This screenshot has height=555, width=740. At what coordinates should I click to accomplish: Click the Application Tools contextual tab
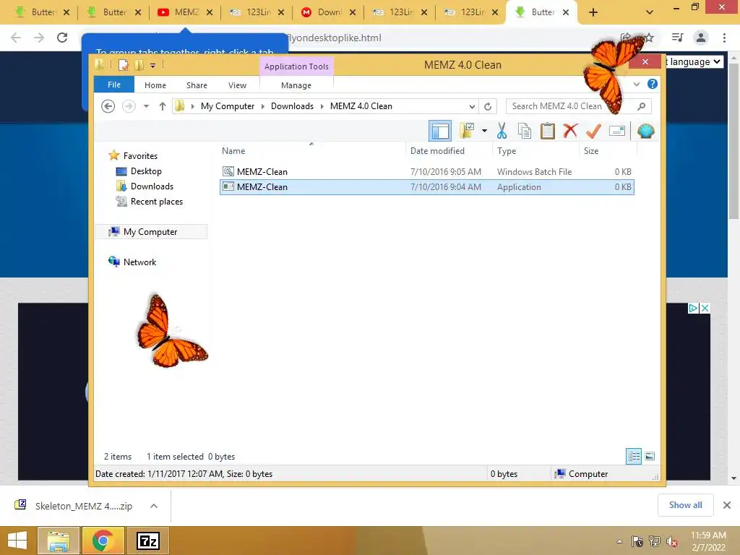point(296,66)
